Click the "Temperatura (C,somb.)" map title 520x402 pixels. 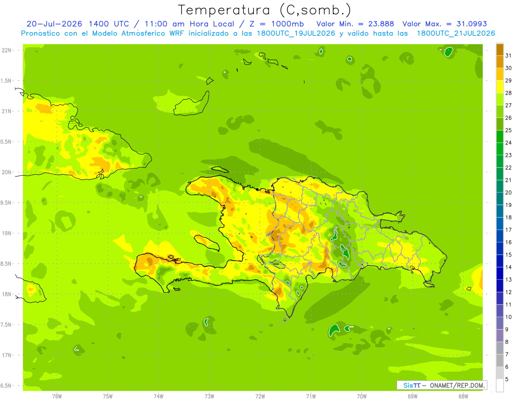point(264,10)
